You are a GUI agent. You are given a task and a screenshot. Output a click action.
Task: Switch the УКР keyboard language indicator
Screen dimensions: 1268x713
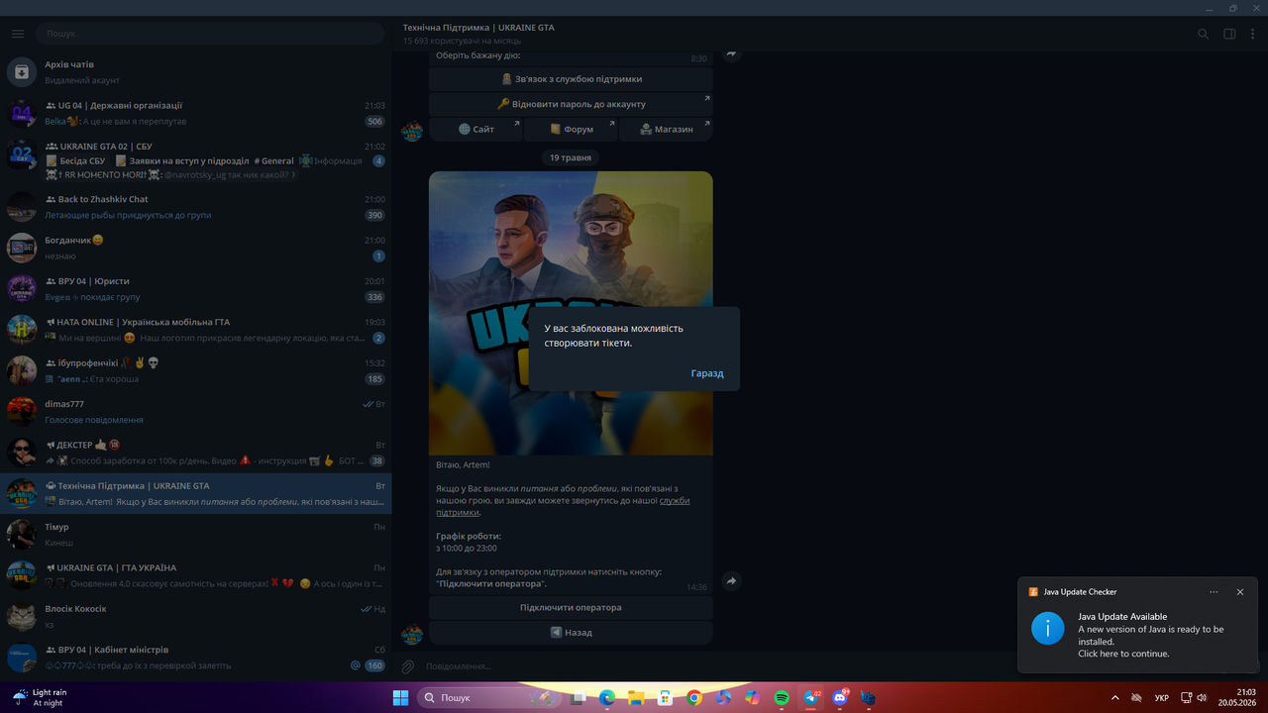1162,698
